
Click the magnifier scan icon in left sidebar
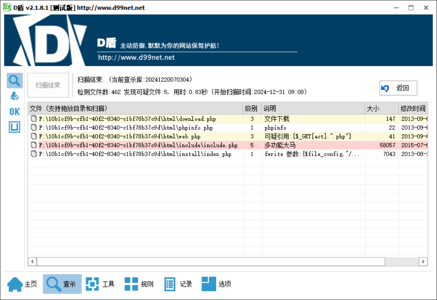14,81
